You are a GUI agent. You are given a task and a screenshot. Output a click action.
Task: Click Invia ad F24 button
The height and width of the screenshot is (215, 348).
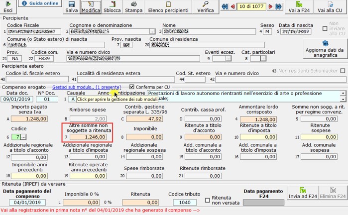303,193
